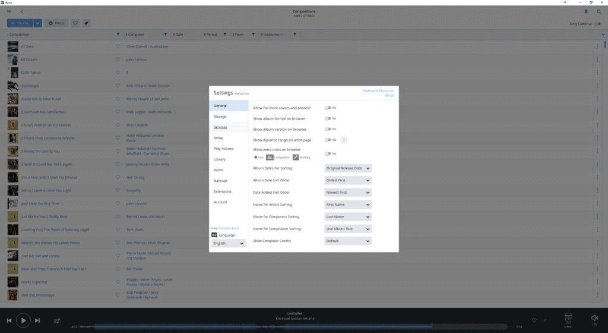Select the General settings tab

tap(229, 106)
